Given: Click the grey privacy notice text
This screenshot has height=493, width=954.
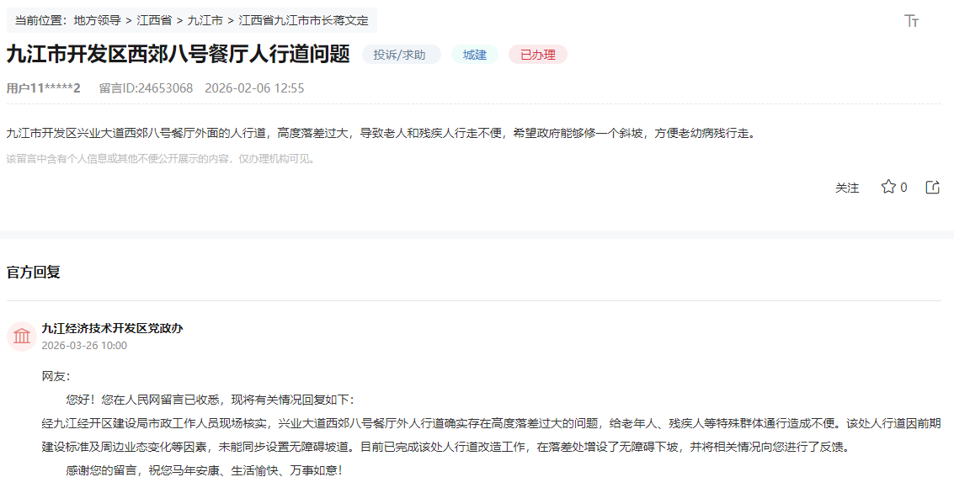Looking at the screenshot, I should coord(161,158).
